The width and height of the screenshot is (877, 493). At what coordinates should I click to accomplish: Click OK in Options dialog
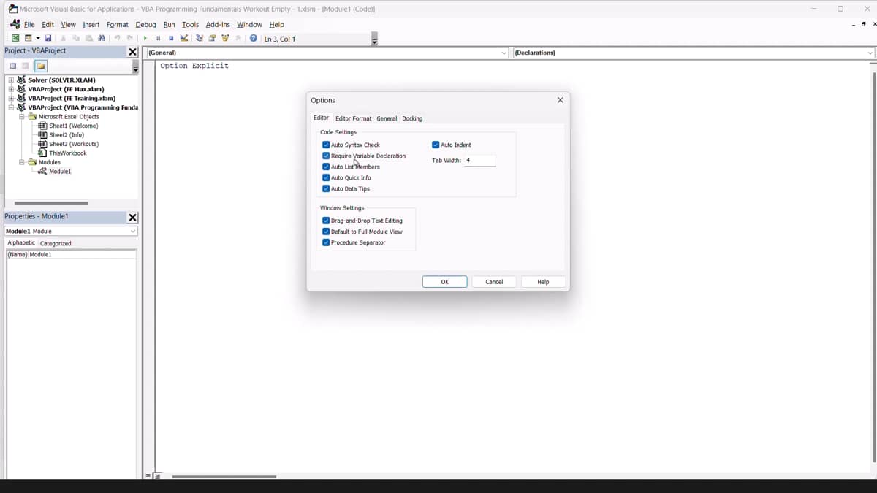(x=444, y=282)
